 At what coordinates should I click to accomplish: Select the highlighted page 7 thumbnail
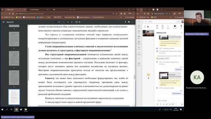click(14, 97)
